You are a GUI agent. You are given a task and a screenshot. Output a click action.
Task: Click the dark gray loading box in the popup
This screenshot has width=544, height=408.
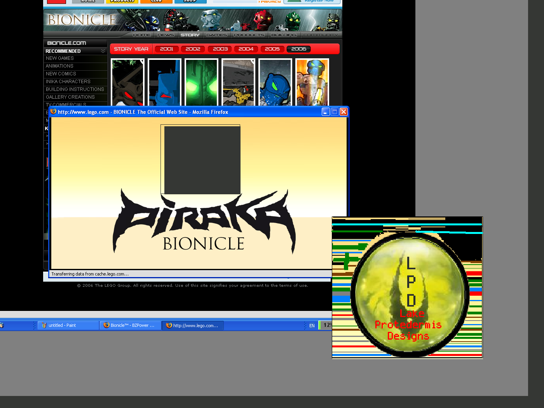202,160
